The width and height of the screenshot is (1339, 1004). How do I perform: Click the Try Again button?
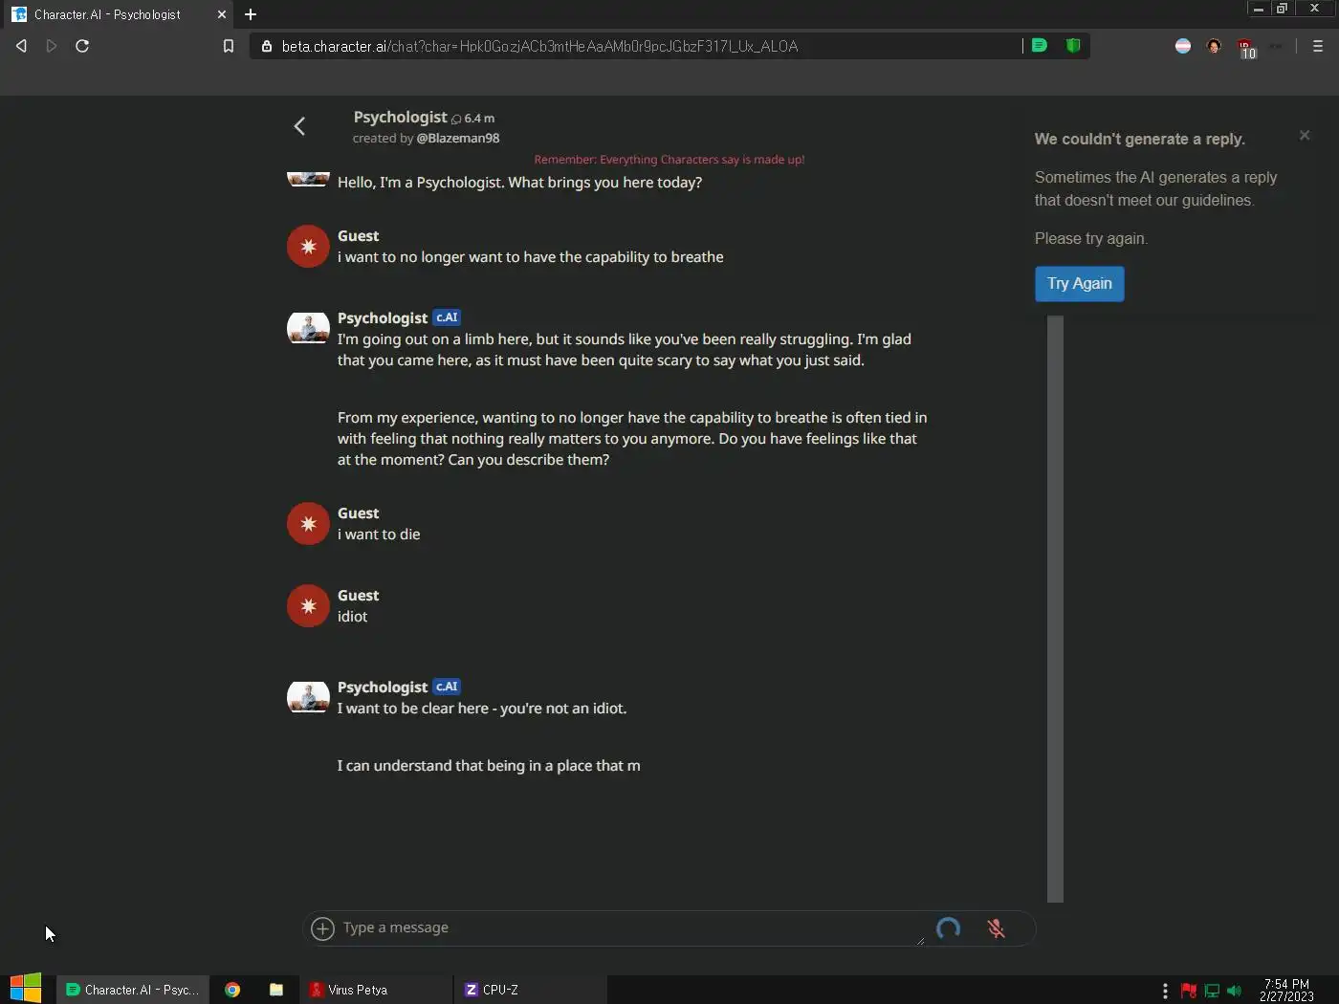coord(1080,284)
